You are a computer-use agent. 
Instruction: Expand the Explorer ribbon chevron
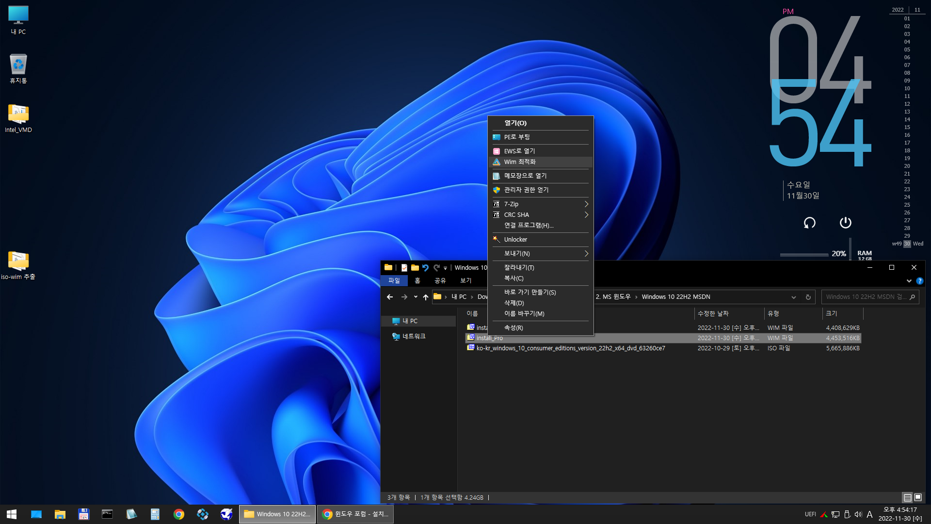tap(909, 281)
